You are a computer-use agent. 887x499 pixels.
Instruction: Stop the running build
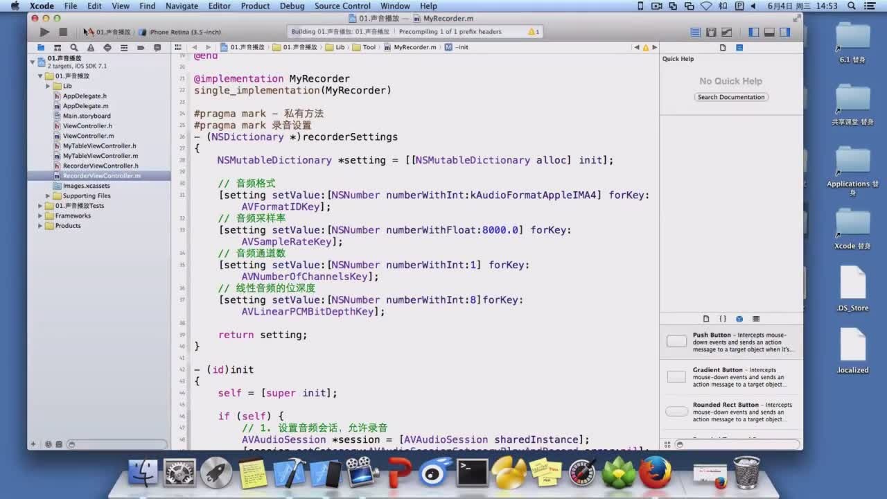tap(63, 32)
